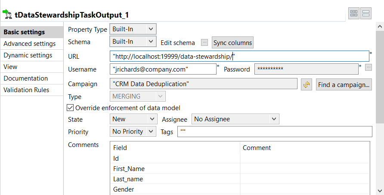384x195 pixels.
Task: Click Find a campaign button
Action: pos(344,84)
